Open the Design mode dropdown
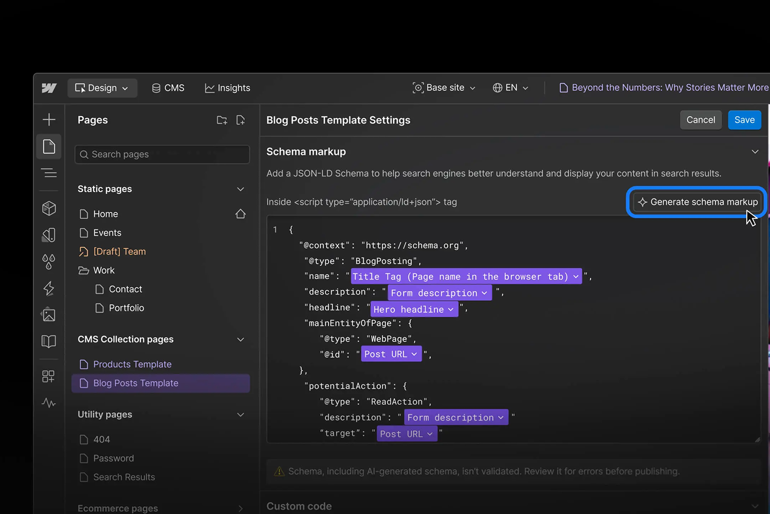This screenshot has width=770, height=514. [x=102, y=88]
